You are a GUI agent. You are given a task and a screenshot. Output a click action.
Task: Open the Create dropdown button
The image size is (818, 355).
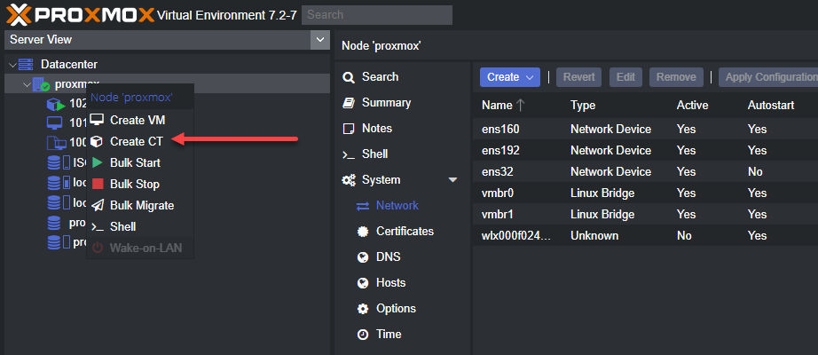[509, 77]
